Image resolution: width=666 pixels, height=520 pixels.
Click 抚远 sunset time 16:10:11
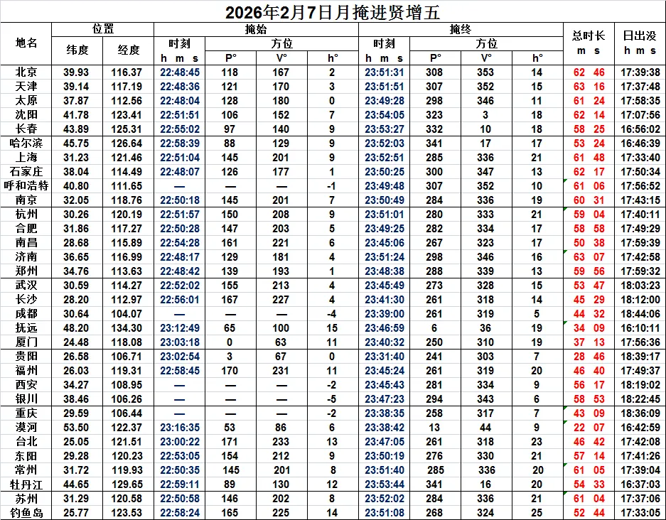pyautogui.click(x=640, y=327)
